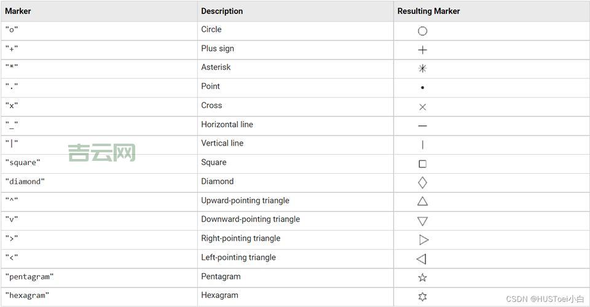Click the Resulting Marker column header
Image resolution: width=590 pixels, height=307 pixels.
pyautogui.click(x=428, y=11)
